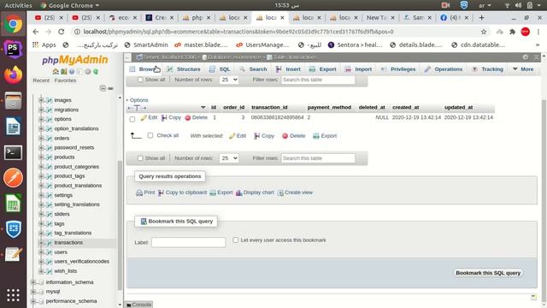Copy query results to clipboard
This screenshot has width=547, height=308.
(x=182, y=192)
